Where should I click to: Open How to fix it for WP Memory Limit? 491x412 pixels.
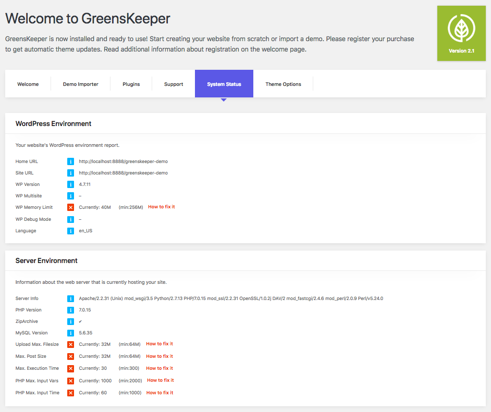161,207
